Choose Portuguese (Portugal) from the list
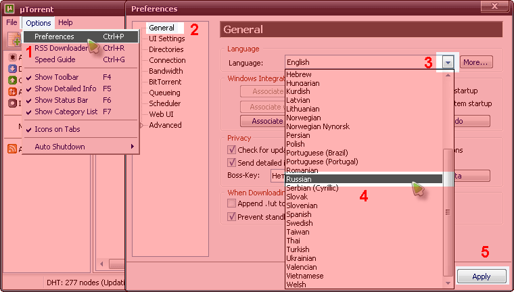This screenshot has height=292, width=514. click(x=364, y=162)
